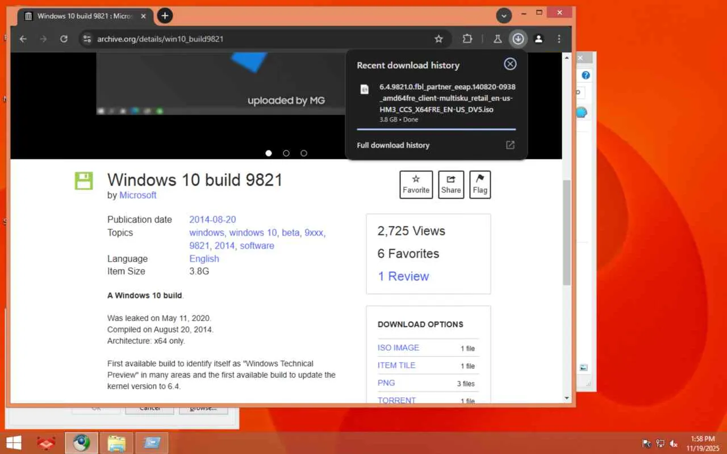Open the downloaded ISO file entry

click(x=436, y=103)
